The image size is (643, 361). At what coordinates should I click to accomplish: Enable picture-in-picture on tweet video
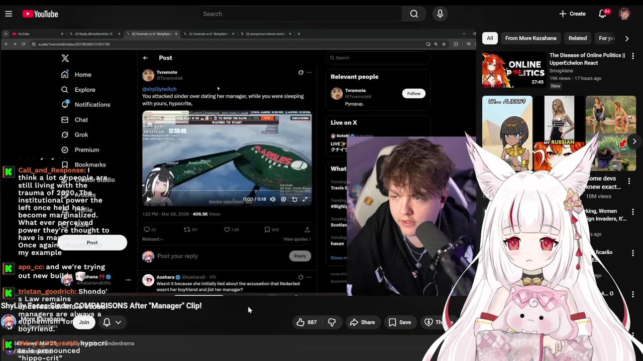[x=294, y=199]
